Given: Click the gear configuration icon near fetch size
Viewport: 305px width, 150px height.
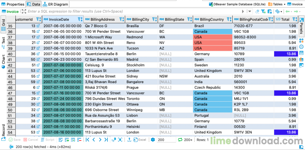Looking at the screenshot, I should point(153,140).
